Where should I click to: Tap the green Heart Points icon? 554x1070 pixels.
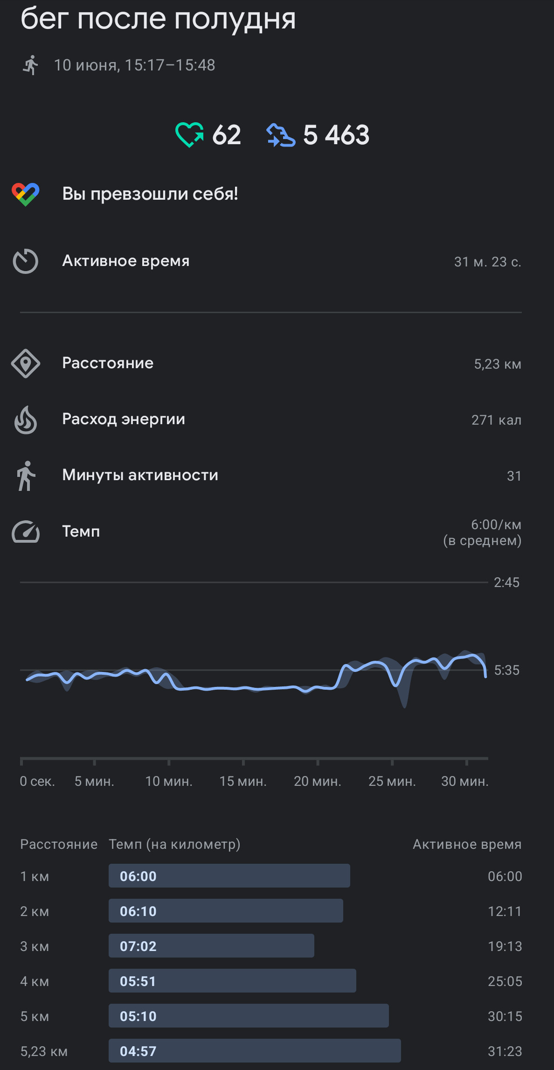(x=189, y=135)
